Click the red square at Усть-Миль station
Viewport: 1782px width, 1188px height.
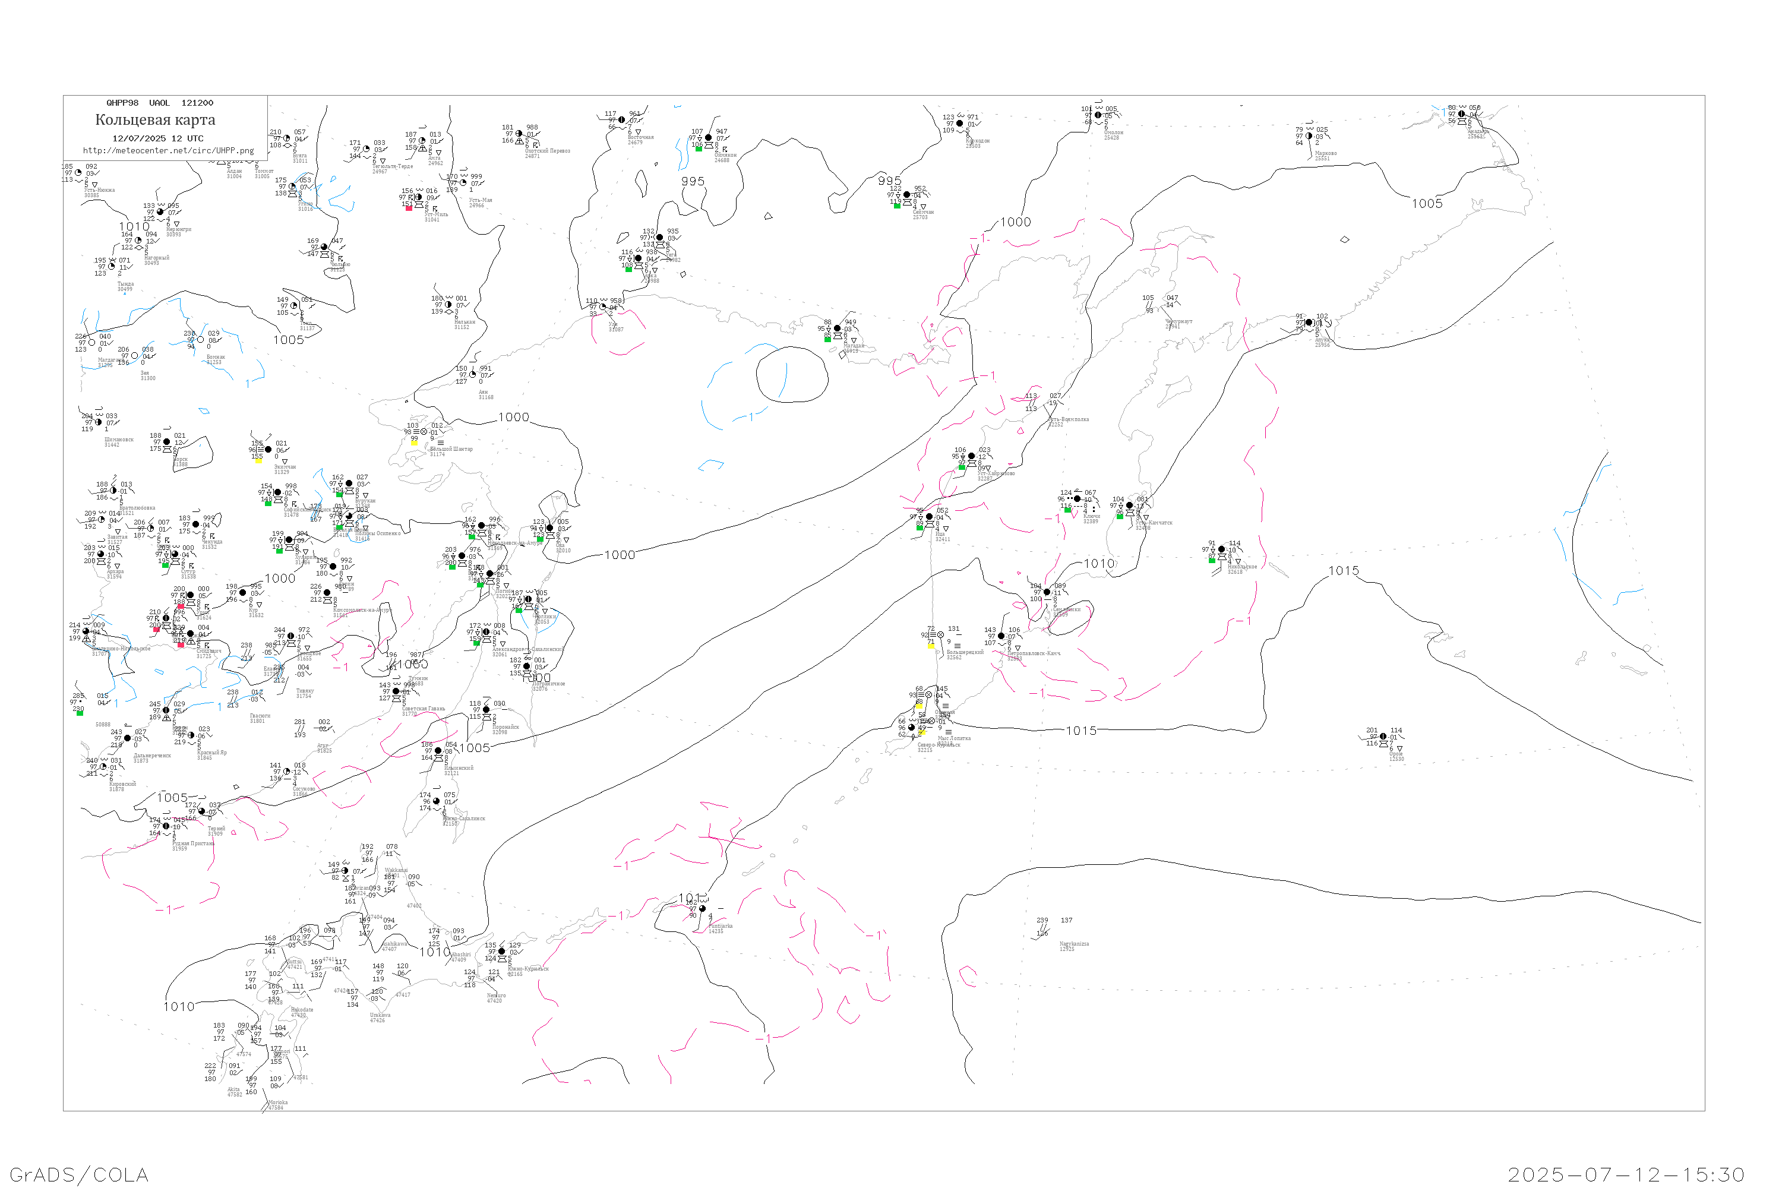click(409, 208)
